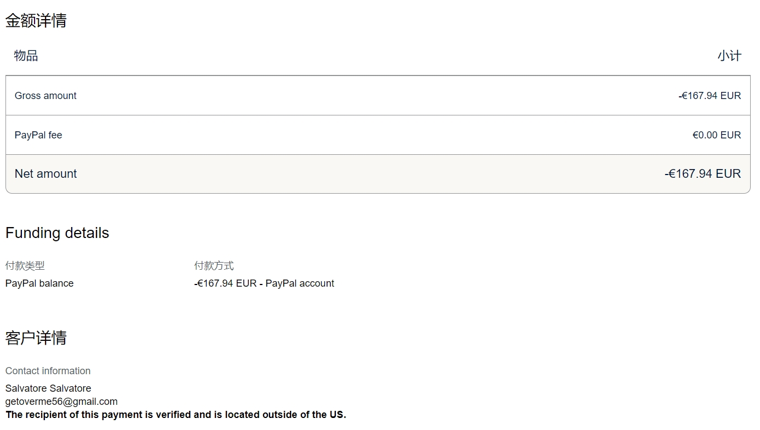Click the Net amount row label
This screenshot has width=760, height=430.
pos(46,174)
